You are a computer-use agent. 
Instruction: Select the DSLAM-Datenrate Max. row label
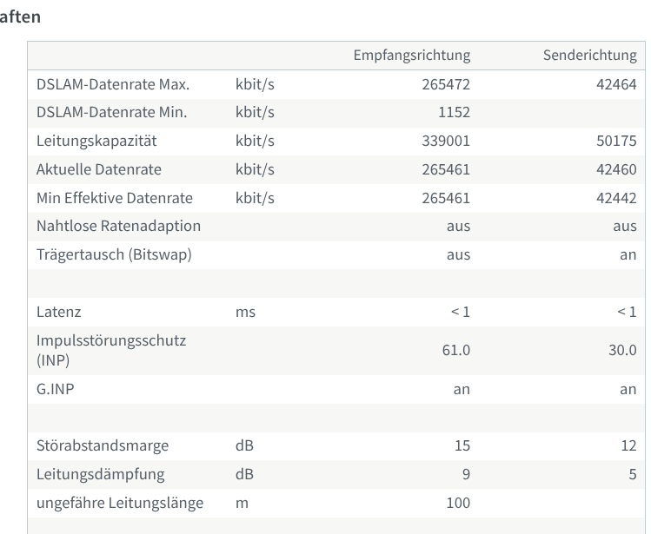tap(113, 84)
